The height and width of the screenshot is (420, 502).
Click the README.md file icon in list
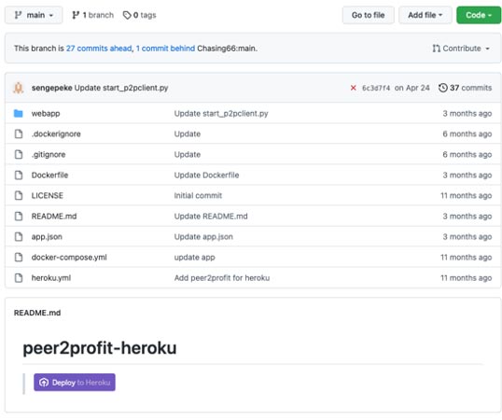tap(19, 217)
